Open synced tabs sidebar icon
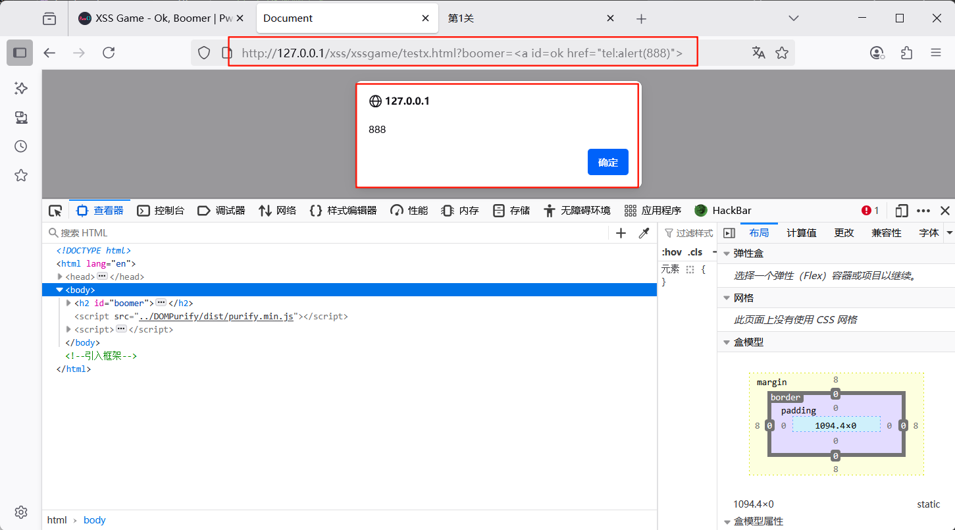The width and height of the screenshot is (955, 530). point(21,117)
